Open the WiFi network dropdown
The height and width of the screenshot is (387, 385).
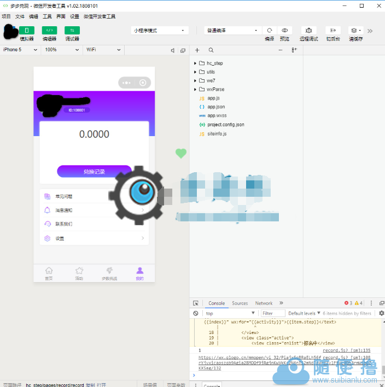pyautogui.click(x=103, y=50)
